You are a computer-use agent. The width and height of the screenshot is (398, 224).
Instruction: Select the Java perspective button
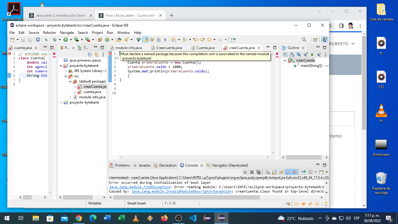coord(324,40)
